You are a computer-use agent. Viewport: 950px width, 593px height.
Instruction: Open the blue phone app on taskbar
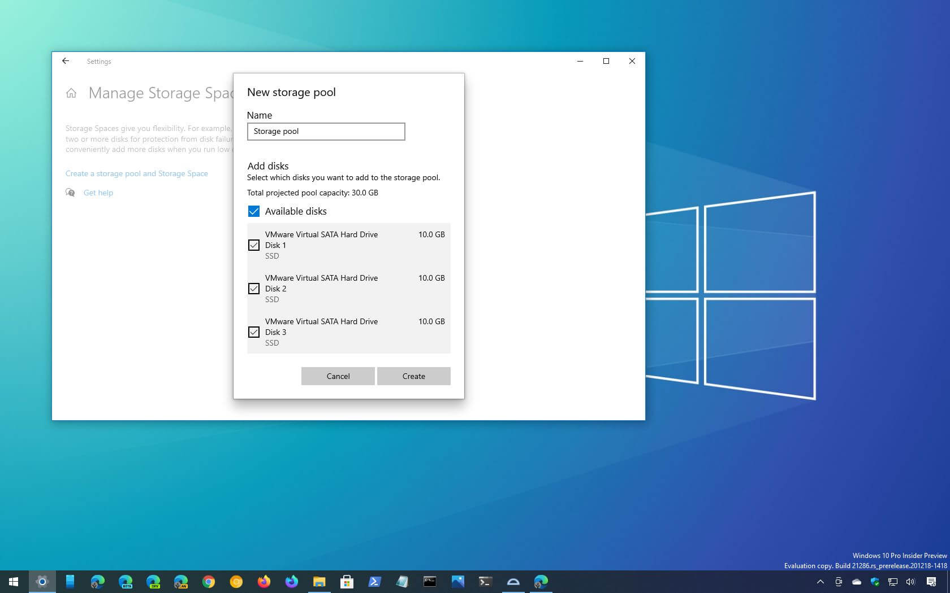70,582
